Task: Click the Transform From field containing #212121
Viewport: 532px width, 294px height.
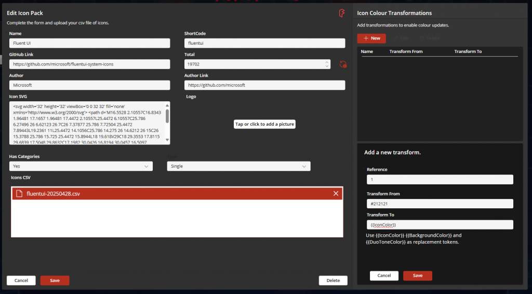Action: [440, 204]
